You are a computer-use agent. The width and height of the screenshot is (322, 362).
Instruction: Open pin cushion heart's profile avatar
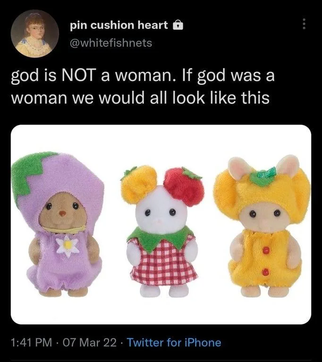(34, 33)
